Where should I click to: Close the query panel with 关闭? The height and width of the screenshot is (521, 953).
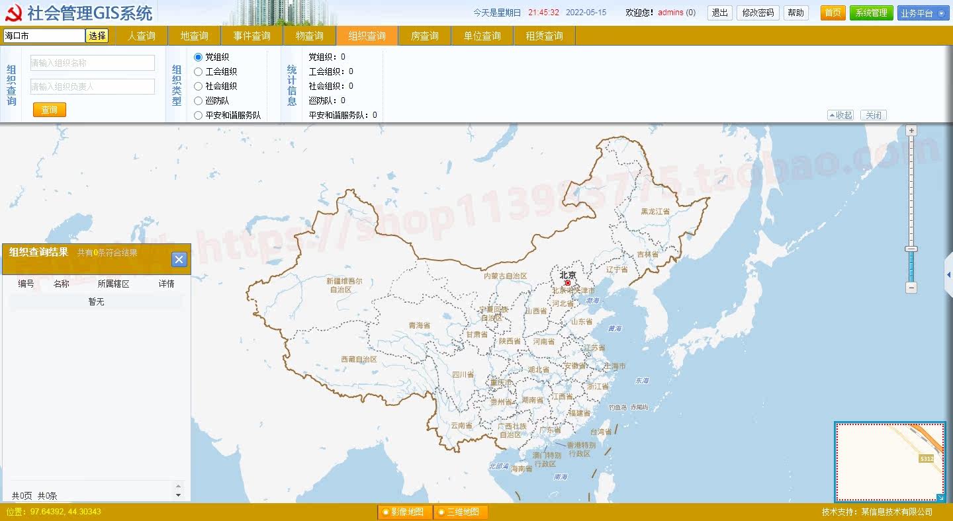click(874, 115)
